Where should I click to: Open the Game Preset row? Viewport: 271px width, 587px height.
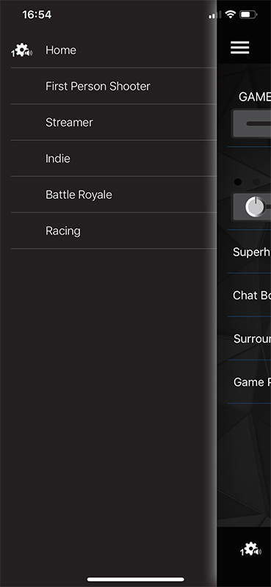coord(249,382)
